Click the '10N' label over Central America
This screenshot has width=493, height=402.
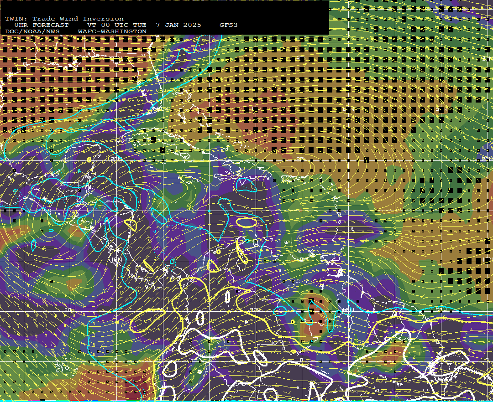point(118,259)
